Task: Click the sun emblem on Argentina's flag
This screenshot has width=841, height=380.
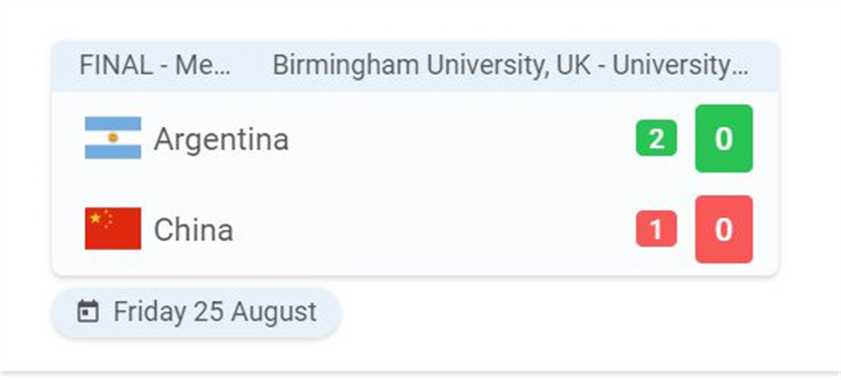Action: (113, 138)
